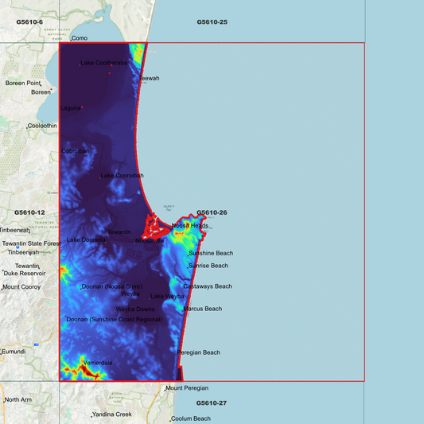Screen dimensions: 424x424
Task: Click the Yandina Creek label
Action: coord(112,414)
